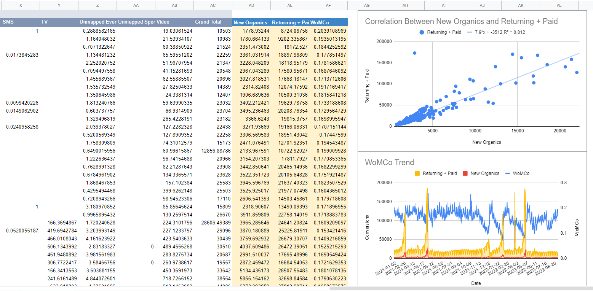The height and width of the screenshot is (291, 593).
Task: Click the WoMCo Trend chart title
Action: [x=389, y=162]
